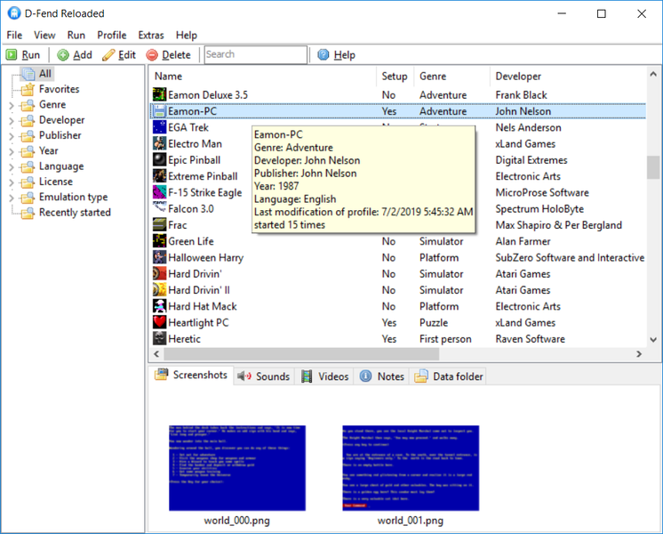663x534 pixels.
Task: Click the Halloween Harry game icon
Action: click(159, 257)
